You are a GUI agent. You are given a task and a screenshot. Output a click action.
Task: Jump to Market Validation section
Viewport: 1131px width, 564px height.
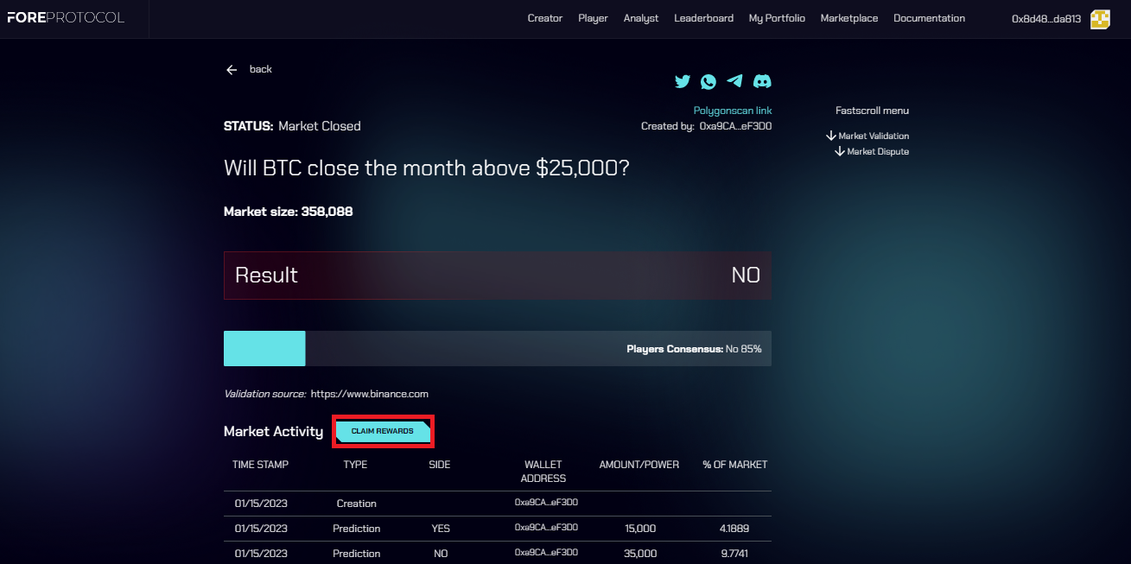point(867,136)
